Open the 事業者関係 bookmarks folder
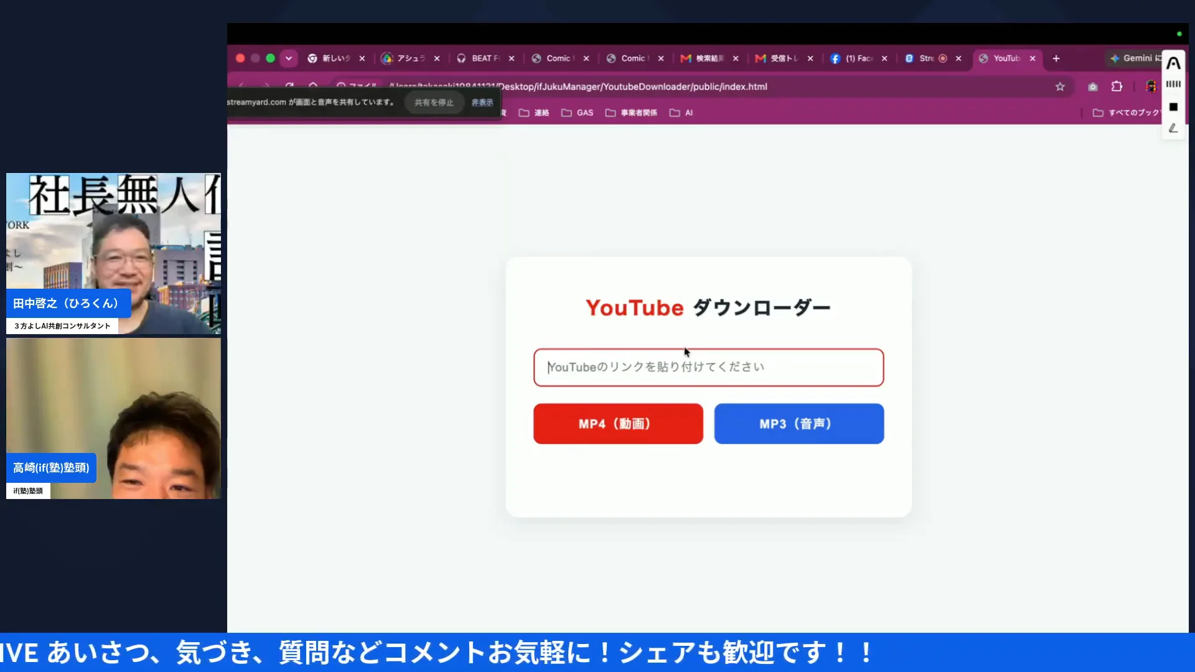This screenshot has width=1195, height=672. pyautogui.click(x=631, y=113)
